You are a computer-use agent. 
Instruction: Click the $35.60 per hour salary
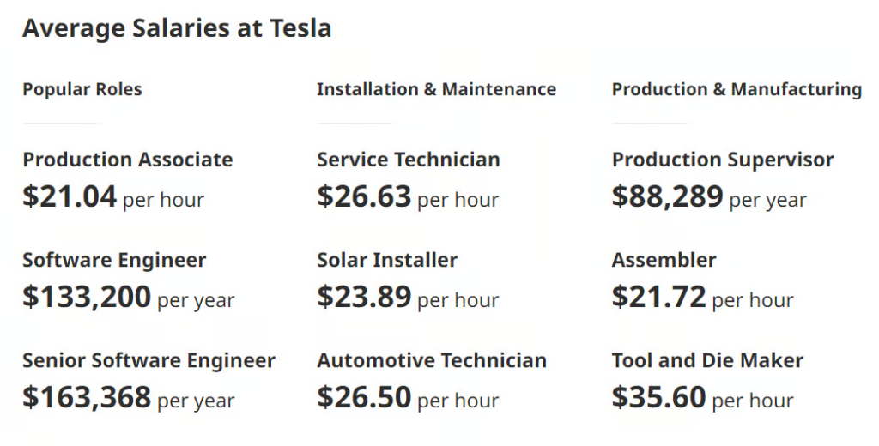[702, 398]
